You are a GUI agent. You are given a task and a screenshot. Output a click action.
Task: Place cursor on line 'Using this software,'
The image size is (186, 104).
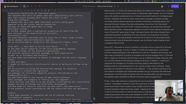pyautogui.click(x=18, y=20)
